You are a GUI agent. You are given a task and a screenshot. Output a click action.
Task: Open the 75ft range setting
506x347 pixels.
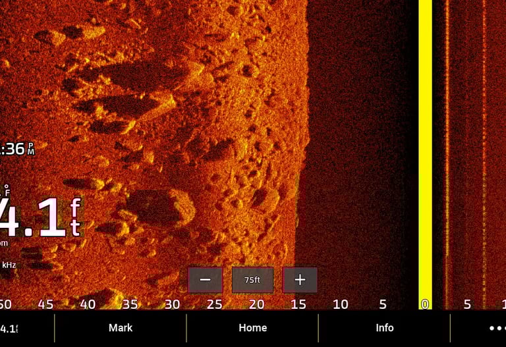click(x=252, y=280)
